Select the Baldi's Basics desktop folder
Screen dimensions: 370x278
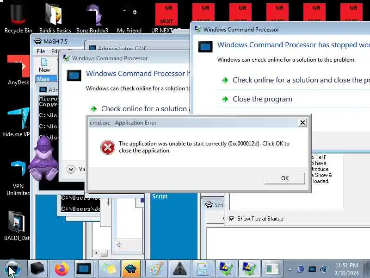(x=55, y=18)
